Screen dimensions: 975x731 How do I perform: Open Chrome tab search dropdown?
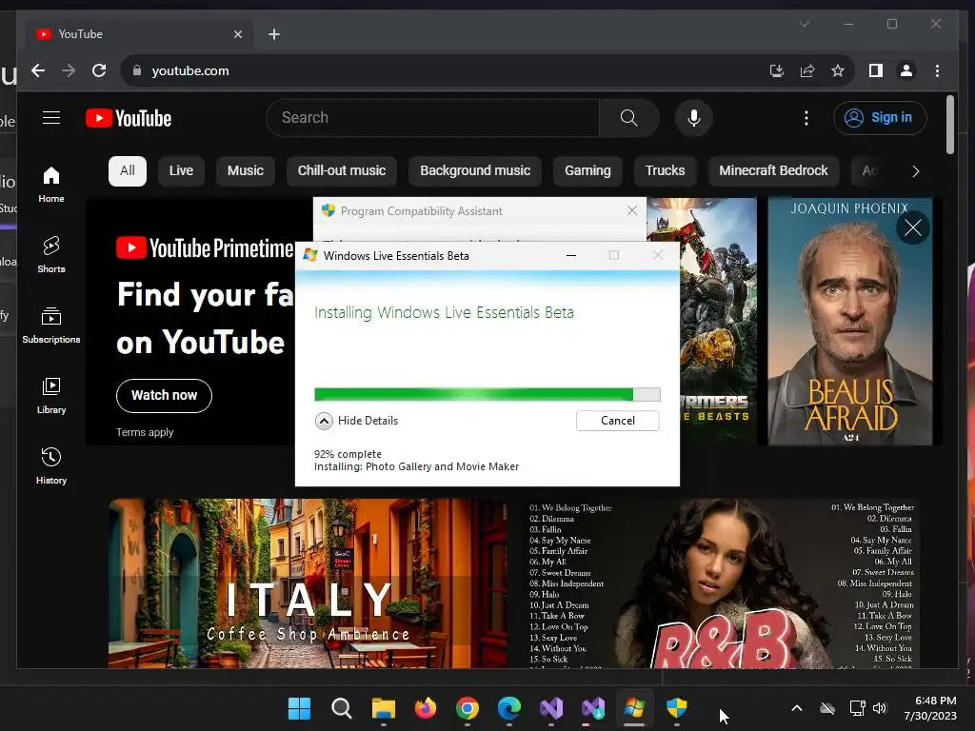805,24
